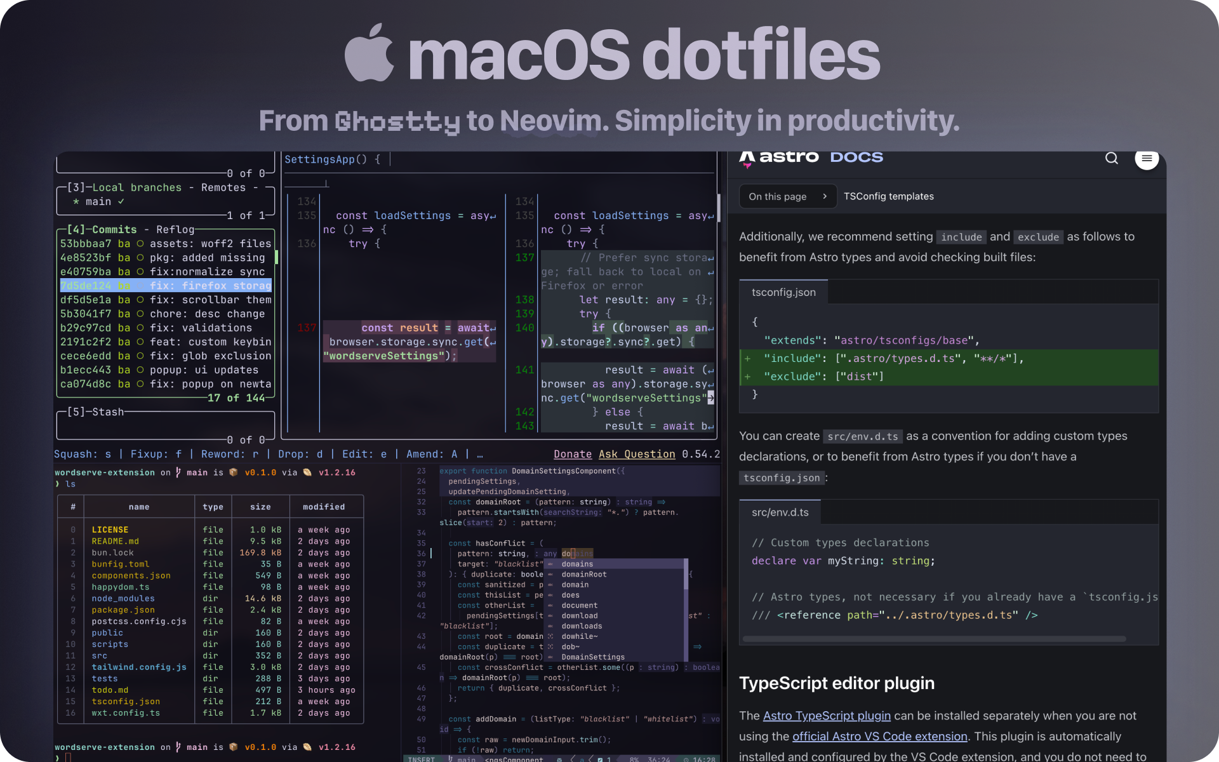Image resolution: width=1219 pixels, height=762 pixels.
Task: Open the hamburger navigation menu
Action: (1146, 160)
